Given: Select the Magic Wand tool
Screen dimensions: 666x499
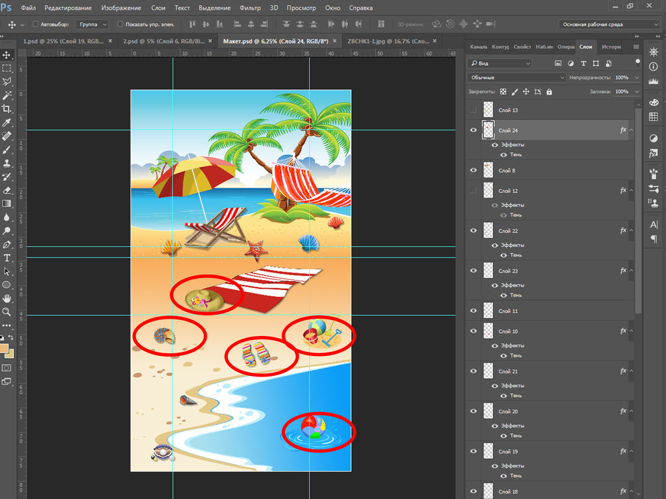Looking at the screenshot, I should [7, 95].
